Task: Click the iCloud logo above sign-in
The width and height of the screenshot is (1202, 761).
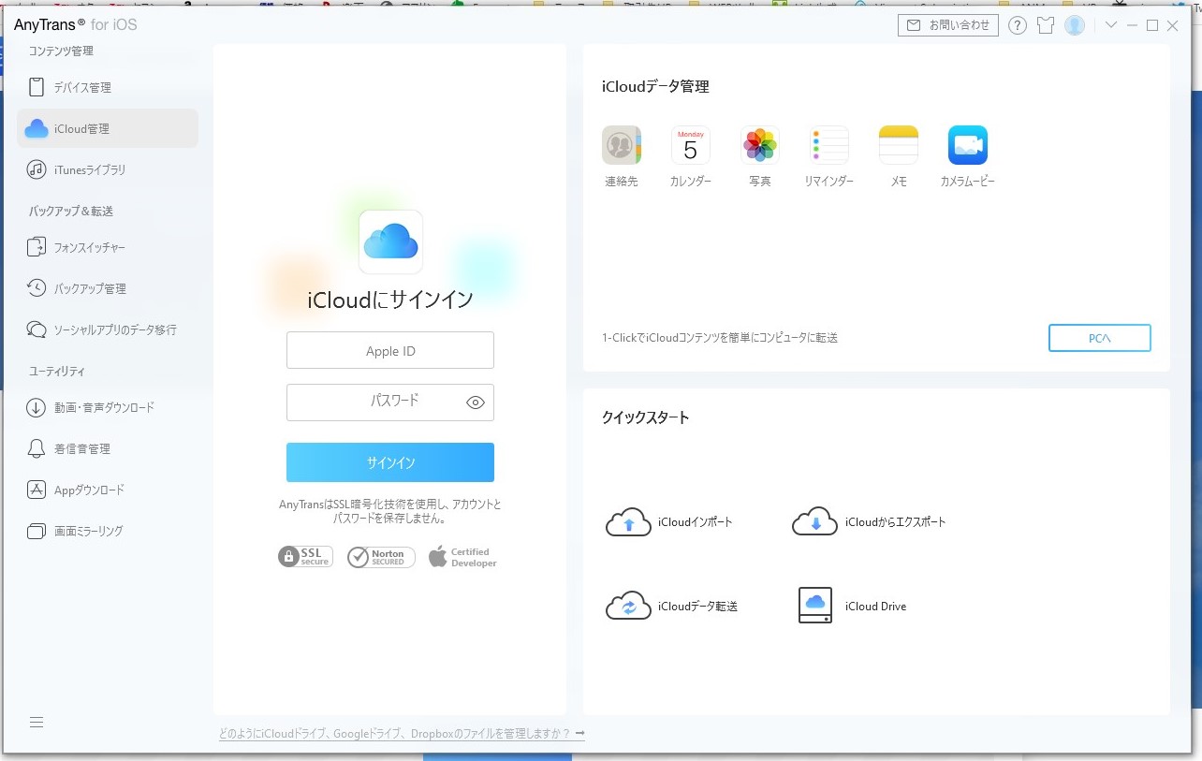Action: pos(390,241)
